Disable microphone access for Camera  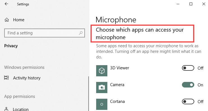click(x=188, y=85)
